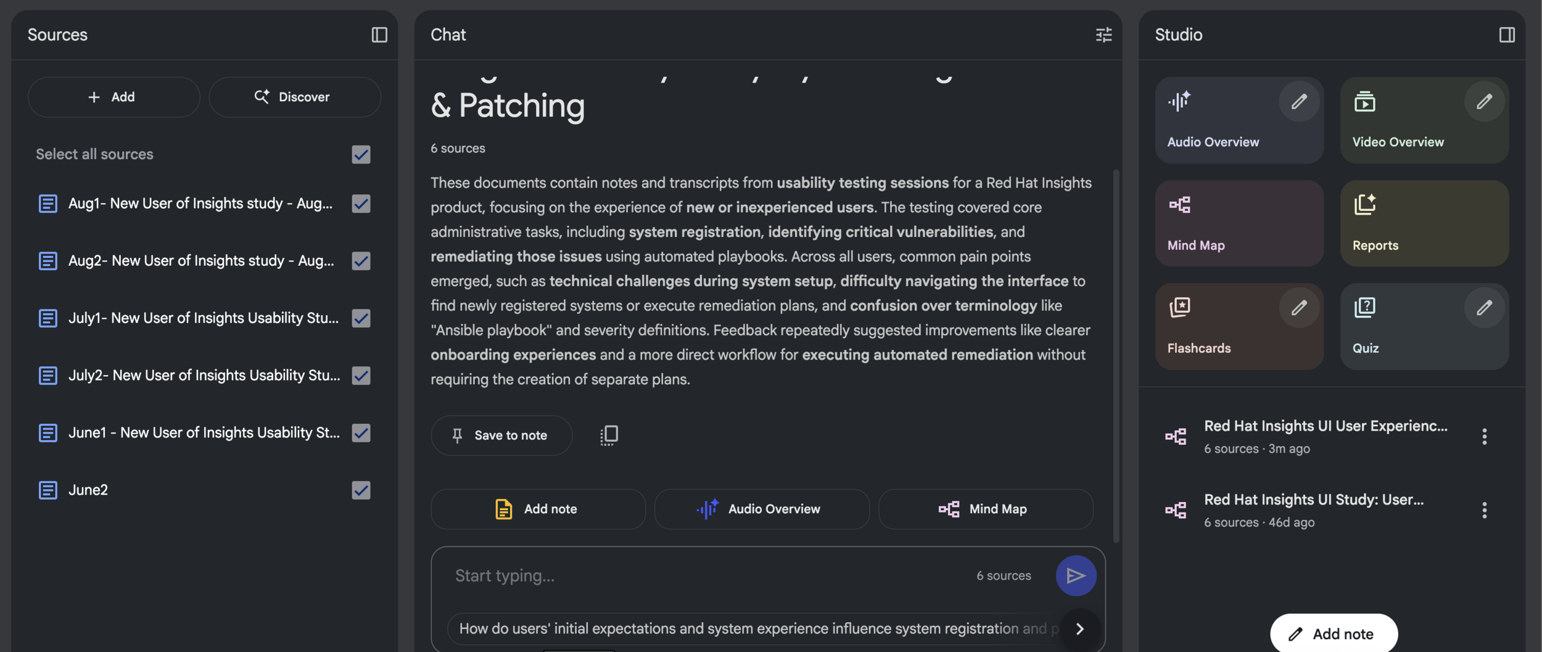Image resolution: width=1542 pixels, height=652 pixels.
Task: Click the 6 sources label under the title
Action: coord(458,149)
